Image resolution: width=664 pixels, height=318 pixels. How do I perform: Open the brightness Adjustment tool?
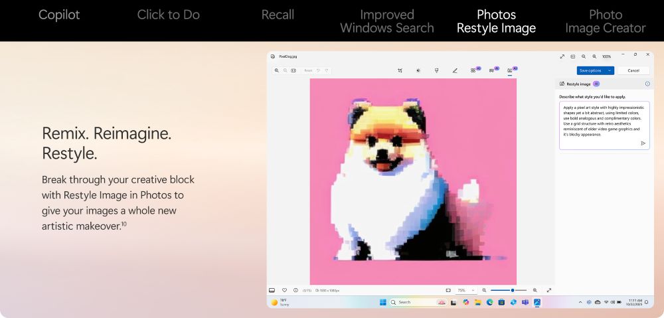tap(418, 70)
